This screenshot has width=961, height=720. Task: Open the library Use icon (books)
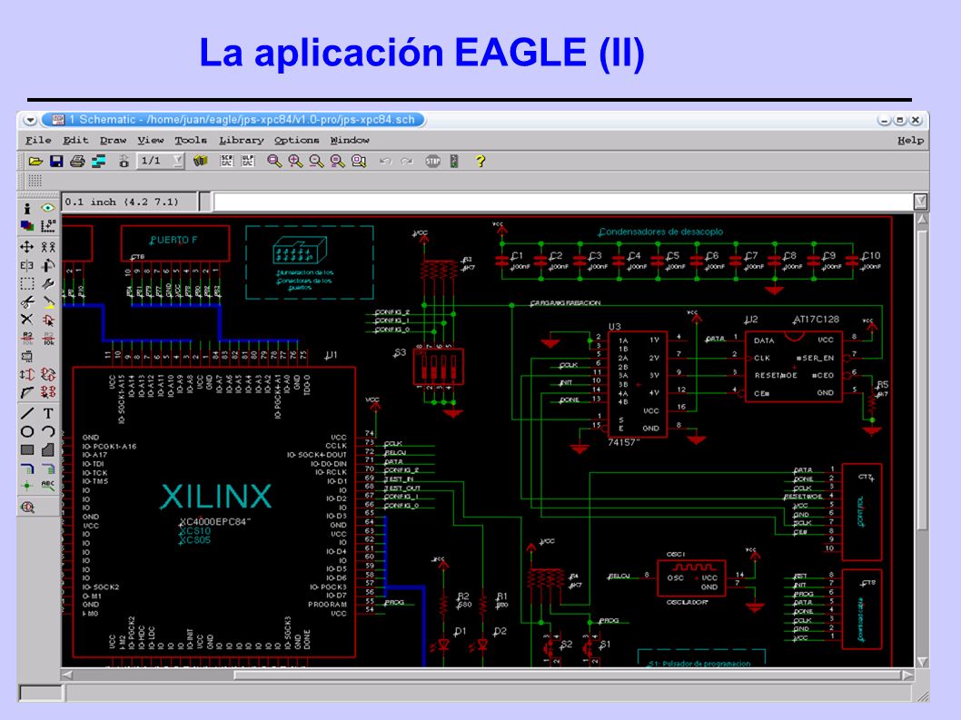click(201, 161)
